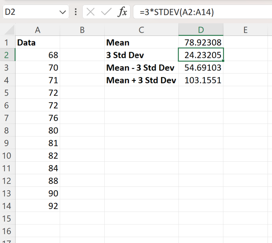
Task: Click cell A2 containing the value 68
Action: (38, 55)
